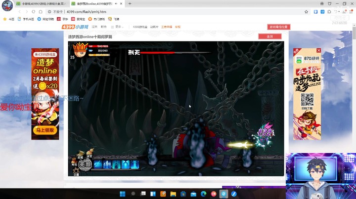Mute the audio on active tab

coord(116,3)
